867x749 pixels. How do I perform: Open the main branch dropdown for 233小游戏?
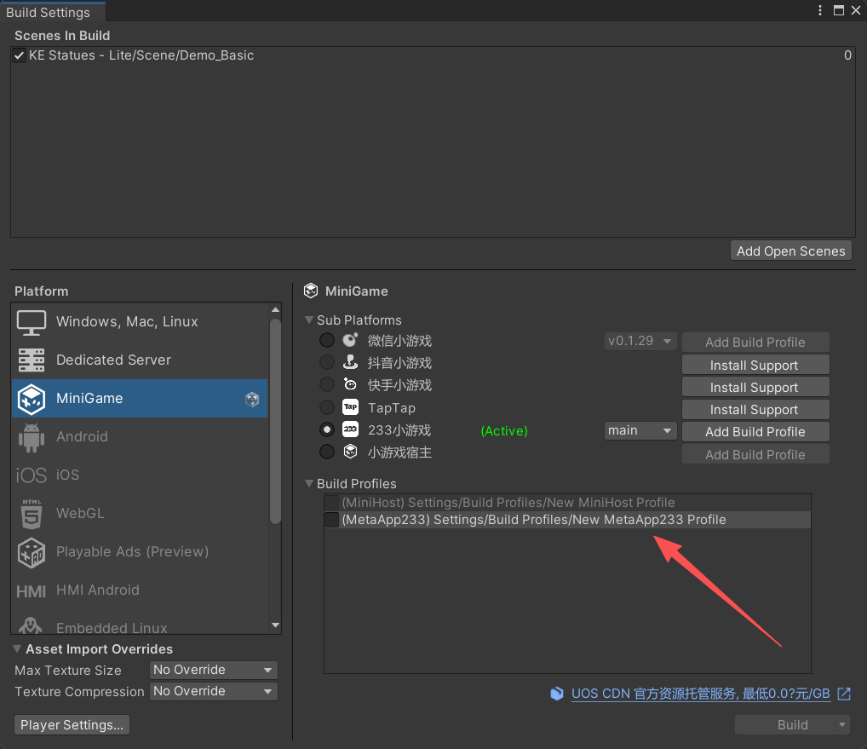[x=640, y=431]
